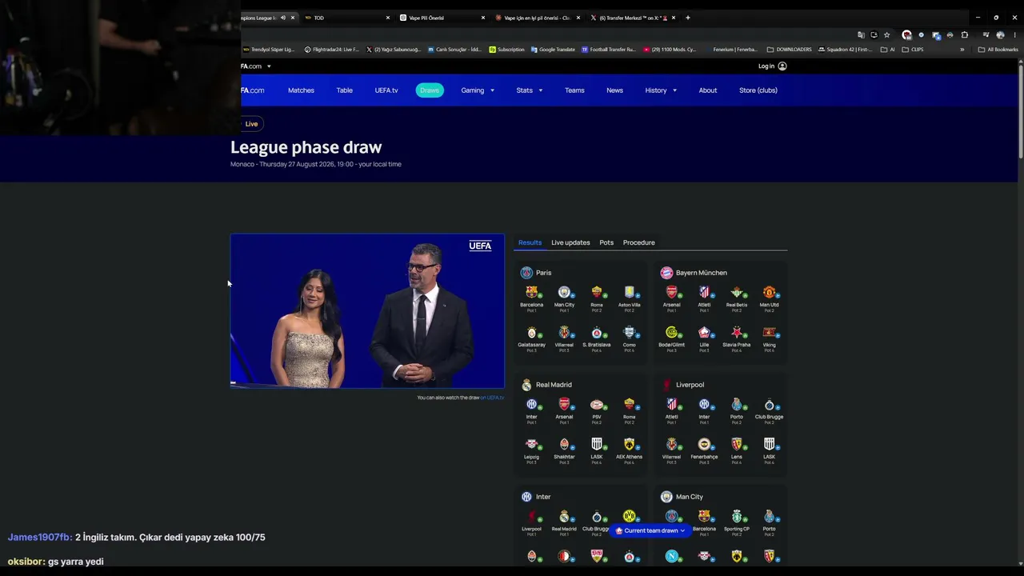Show more bookmarks via overflow chevron
1024x576 pixels.
point(962,50)
